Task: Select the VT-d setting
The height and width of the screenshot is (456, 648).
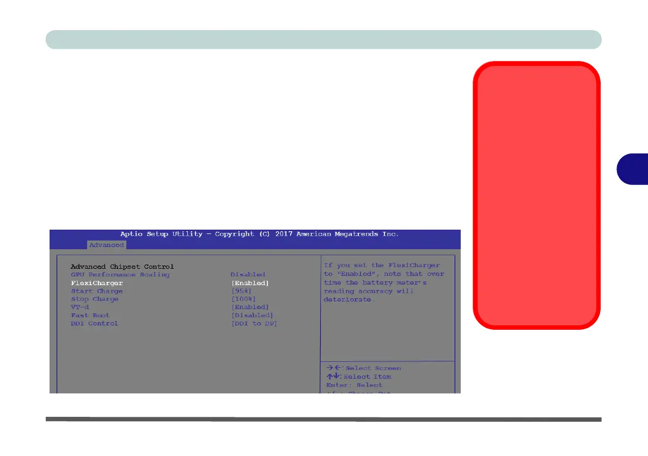Action: tap(80, 307)
